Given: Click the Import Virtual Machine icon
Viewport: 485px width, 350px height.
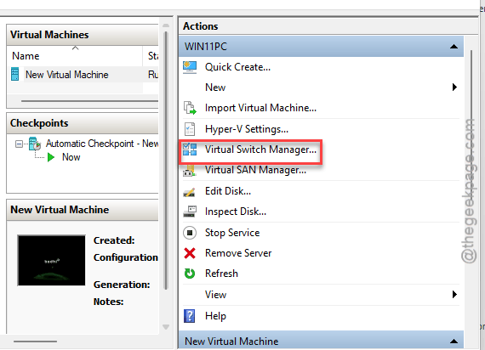Looking at the screenshot, I should (190, 108).
